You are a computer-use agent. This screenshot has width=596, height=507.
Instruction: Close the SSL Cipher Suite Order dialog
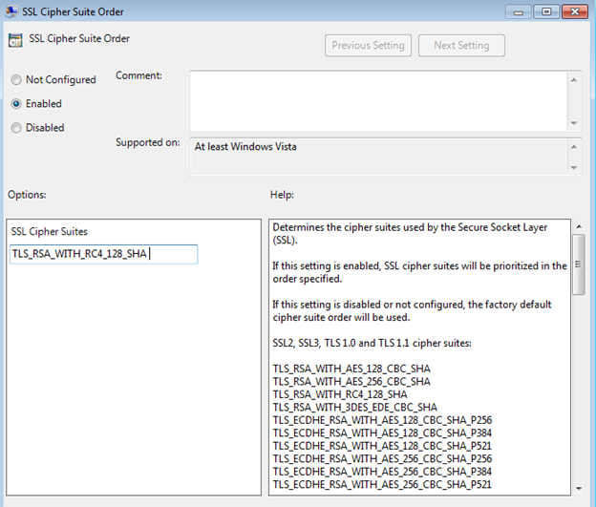pyautogui.click(x=575, y=11)
